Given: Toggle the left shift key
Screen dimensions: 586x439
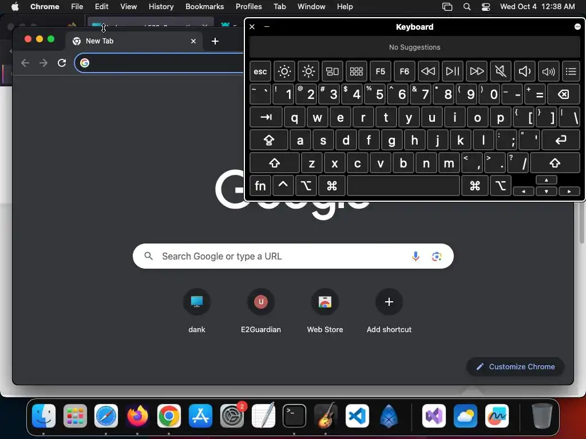Looking at the screenshot, I should [275, 163].
